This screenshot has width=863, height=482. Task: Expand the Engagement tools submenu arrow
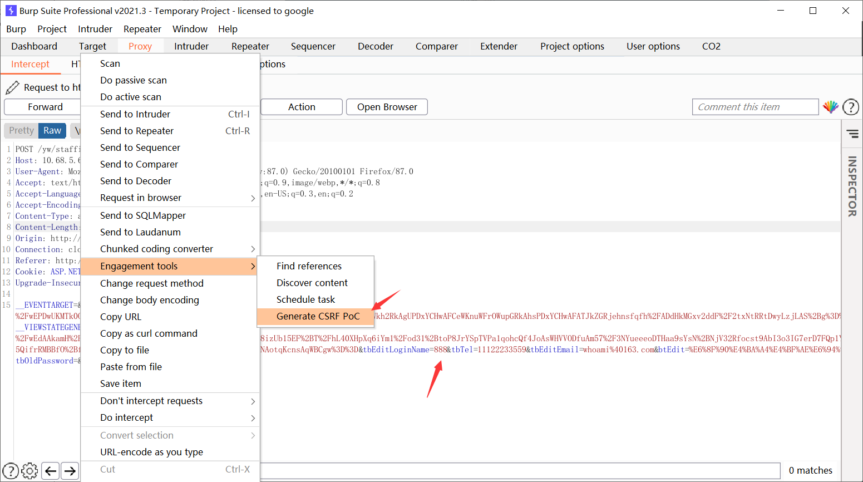point(253,266)
